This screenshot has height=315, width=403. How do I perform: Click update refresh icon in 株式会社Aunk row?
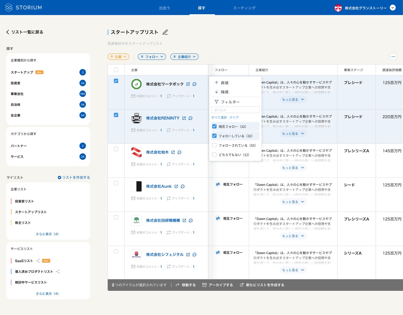tap(169, 198)
